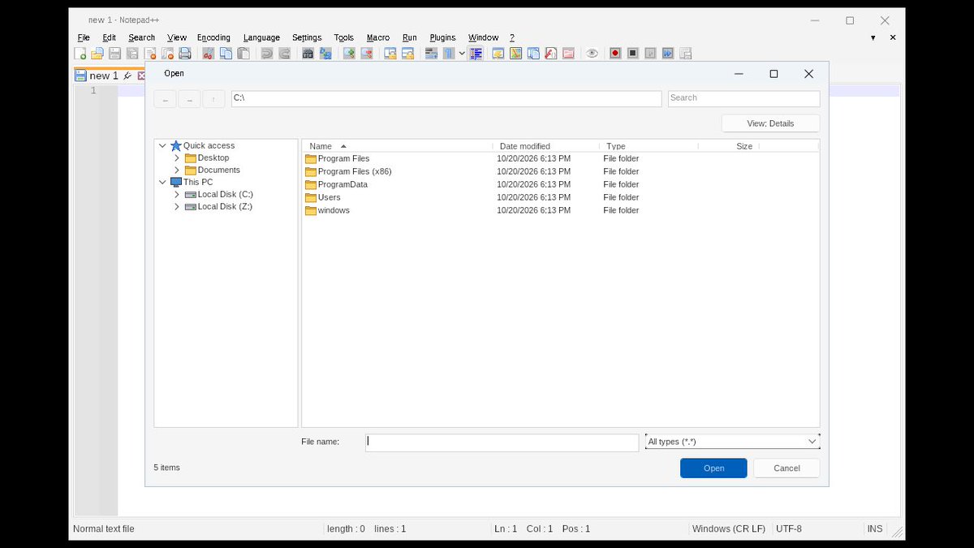Expand Local Disk (Z:) tree node arrow
Image resolution: width=974 pixels, height=548 pixels.
(177, 206)
